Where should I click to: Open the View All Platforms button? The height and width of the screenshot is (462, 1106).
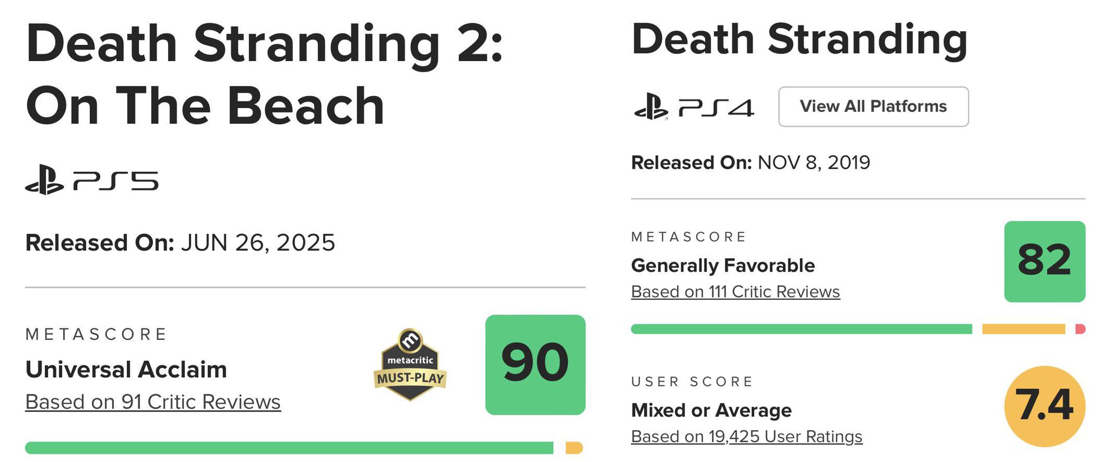pos(873,106)
